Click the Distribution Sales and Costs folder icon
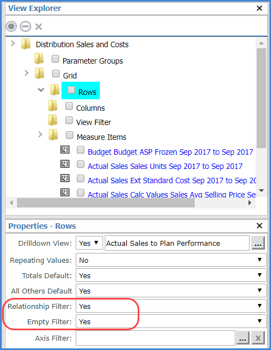Image resolution: width=271 pixels, height=350 pixels. click(x=26, y=43)
